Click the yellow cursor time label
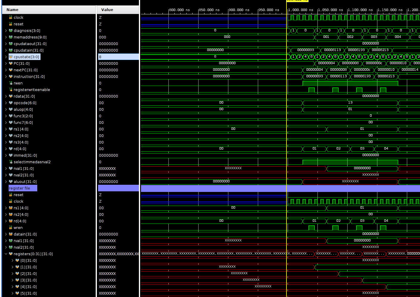Image resolution: width=420 pixels, height=297 pixels. (x=297, y=1)
